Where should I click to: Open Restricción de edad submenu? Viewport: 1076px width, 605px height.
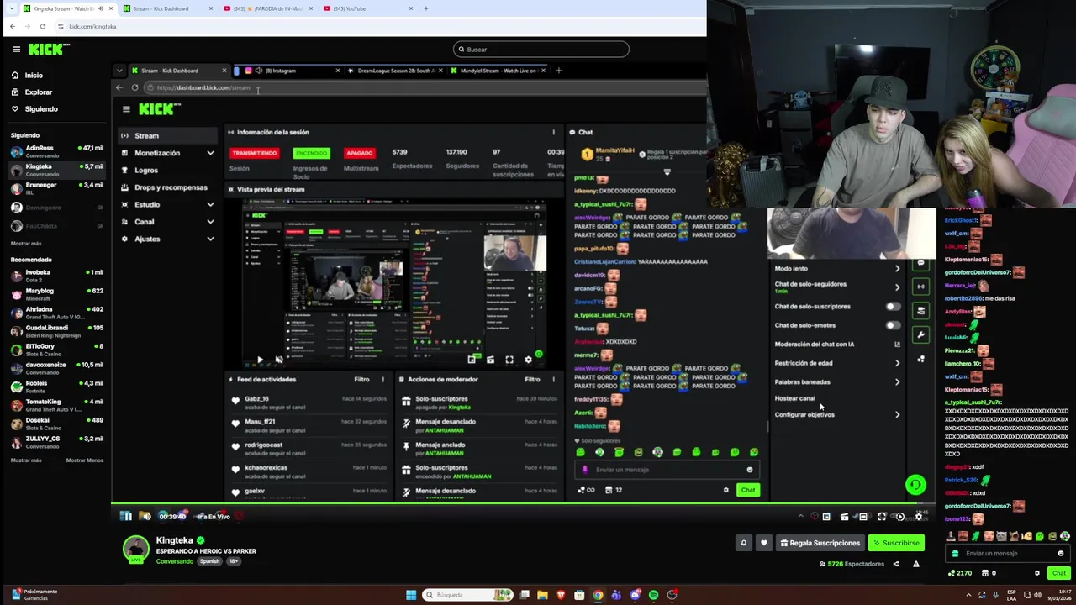pos(837,363)
